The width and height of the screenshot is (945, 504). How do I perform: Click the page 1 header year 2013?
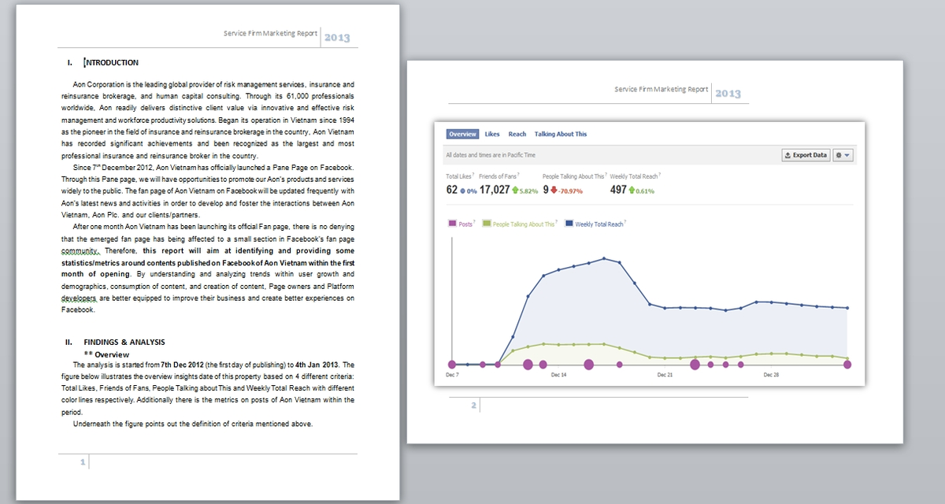337,37
